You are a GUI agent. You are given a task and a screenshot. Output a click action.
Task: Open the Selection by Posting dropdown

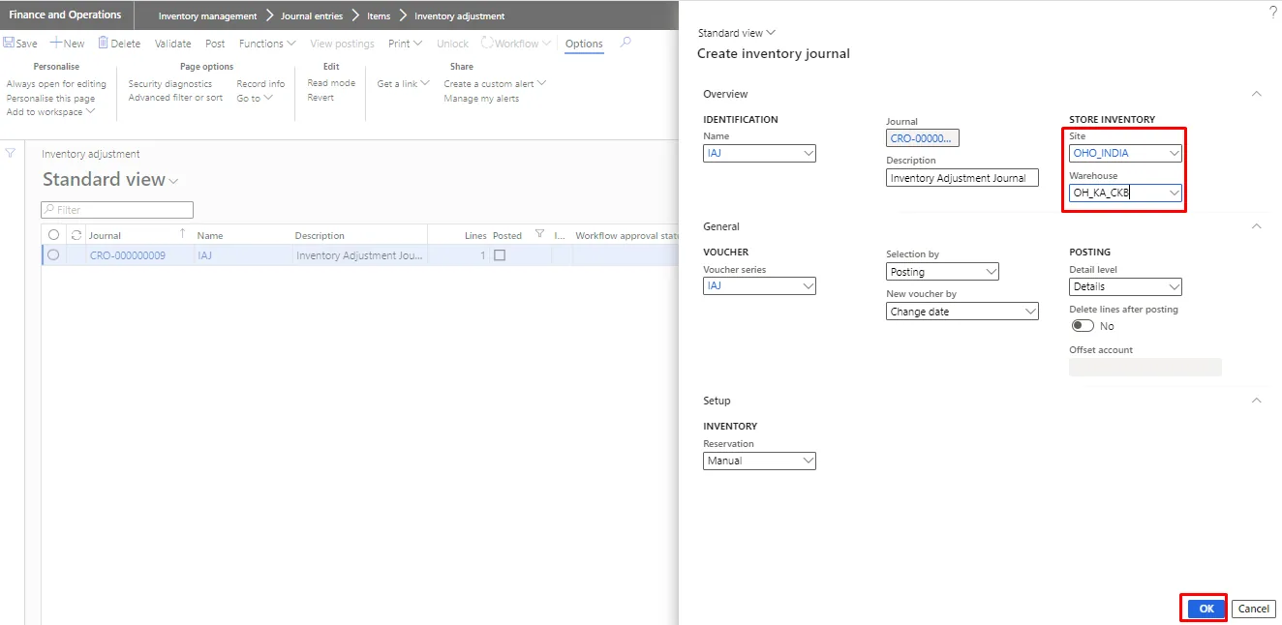click(x=991, y=272)
